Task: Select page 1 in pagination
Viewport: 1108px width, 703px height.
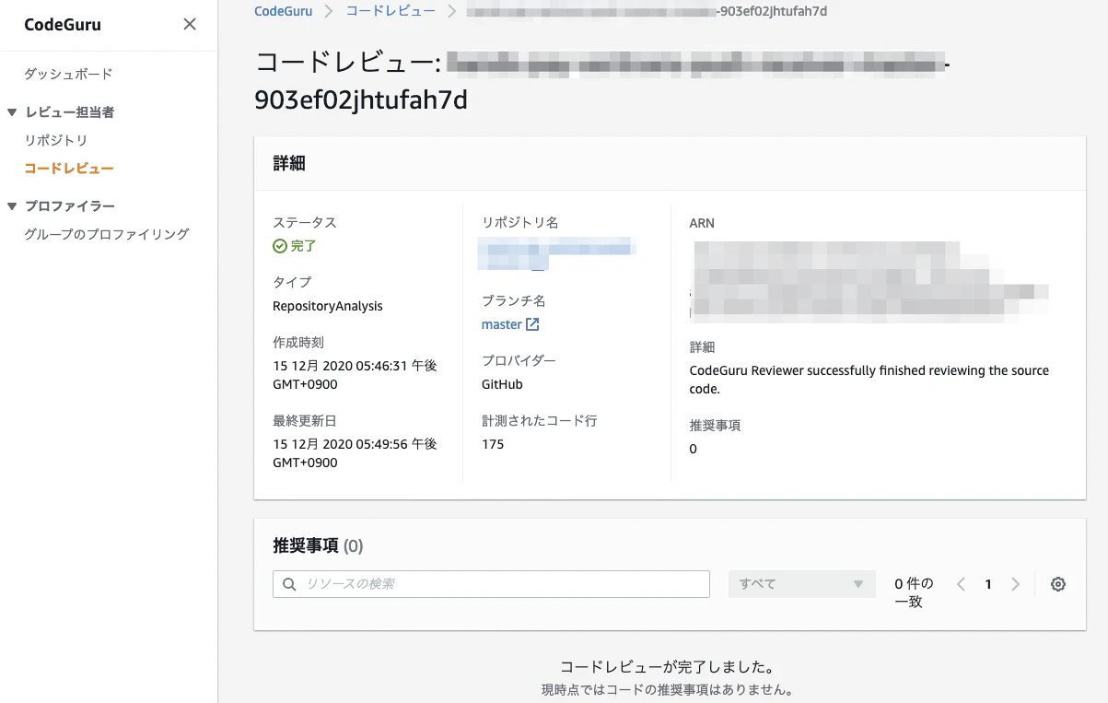Action: click(x=988, y=584)
